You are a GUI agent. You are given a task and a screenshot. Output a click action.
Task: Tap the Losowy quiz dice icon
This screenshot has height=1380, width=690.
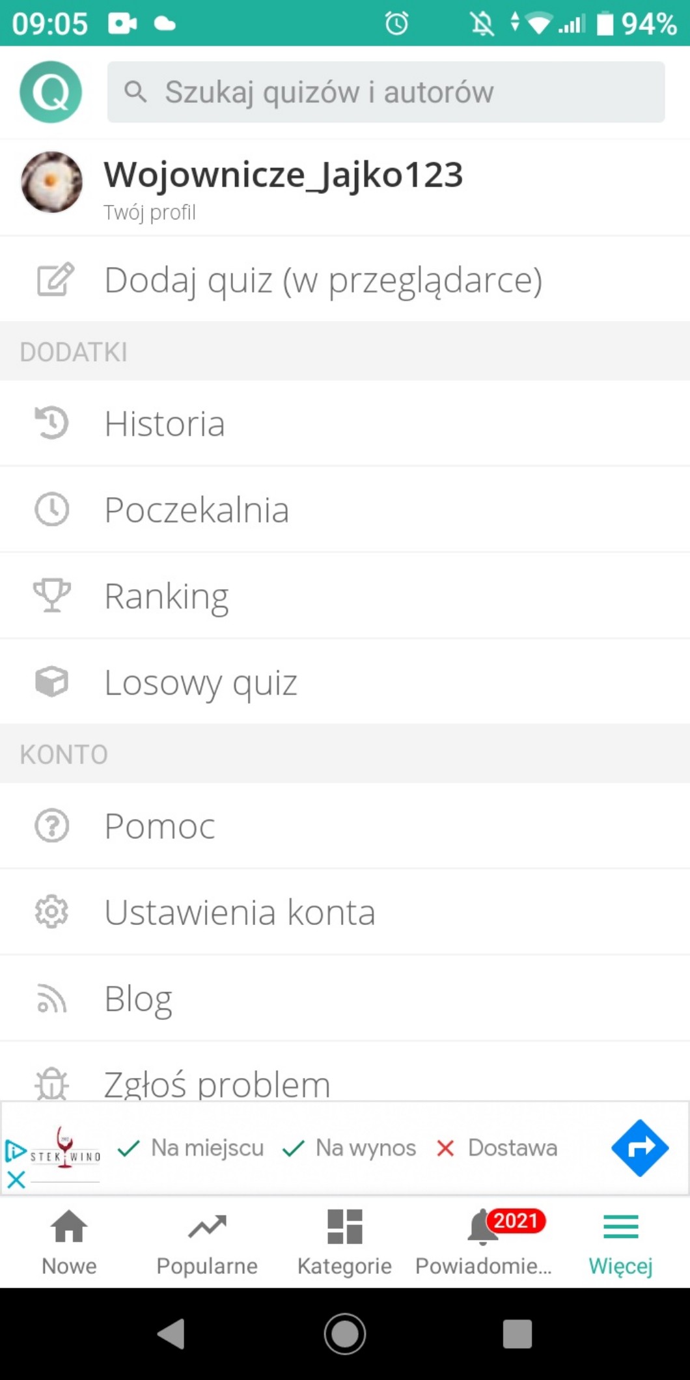click(x=51, y=682)
